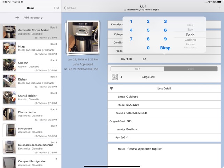
Task: Choose Hours in the unit picker
Action: point(190,44)
